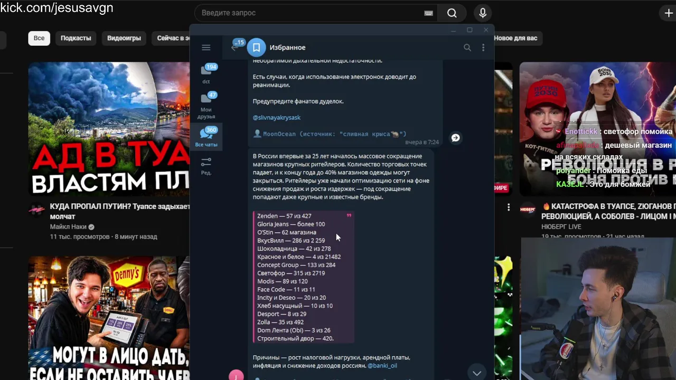Search inside the Избранное chat

467,47
